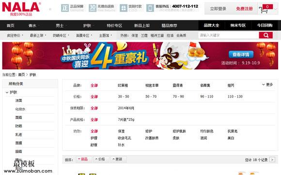Select 洁面 in the category sidebar
The width and height of the screenshot is (281, 175).
18,101
